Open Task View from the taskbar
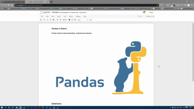 13,107
